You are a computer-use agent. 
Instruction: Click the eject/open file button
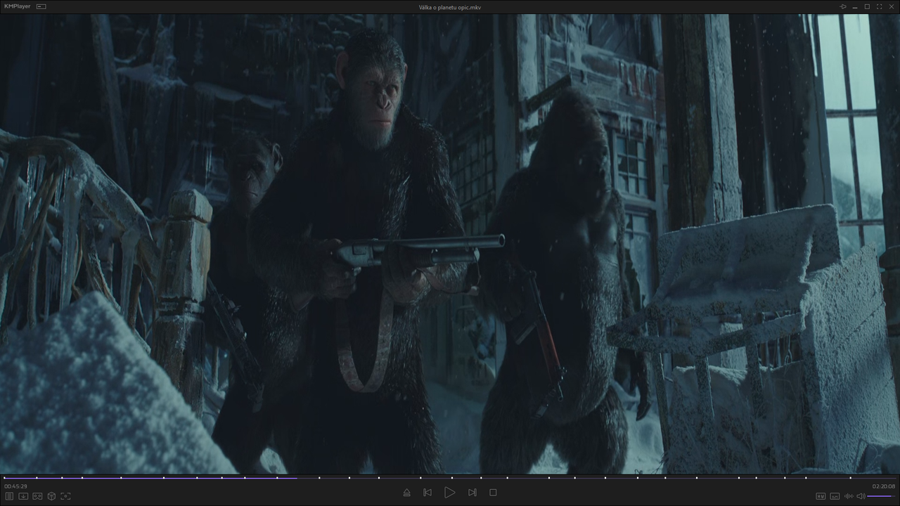coord(406,493)
